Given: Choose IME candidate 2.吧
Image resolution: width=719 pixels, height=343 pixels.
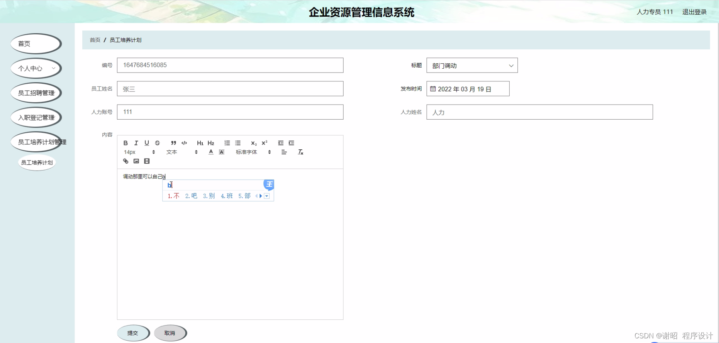Looking at the screenshot, I should [191, 196].
